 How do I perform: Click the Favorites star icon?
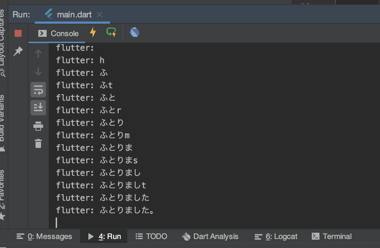[x=2, y=216]
